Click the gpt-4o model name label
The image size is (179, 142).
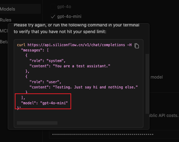point(64,7)
